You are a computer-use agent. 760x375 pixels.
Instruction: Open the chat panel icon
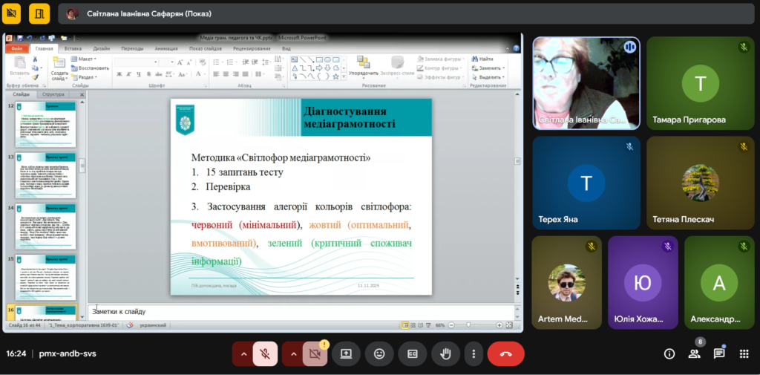(718, 354)
